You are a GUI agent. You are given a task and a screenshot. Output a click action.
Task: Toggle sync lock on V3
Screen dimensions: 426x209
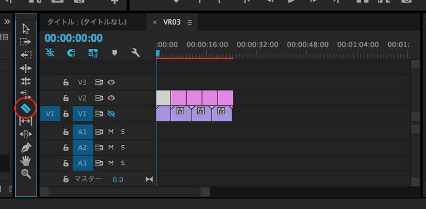point(99,83)
